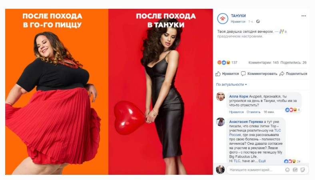Open the three-dots post options menu

click(303, 16)
